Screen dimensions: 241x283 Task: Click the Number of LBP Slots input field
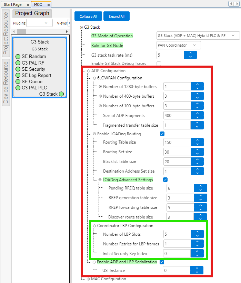(x=177, y=234)
